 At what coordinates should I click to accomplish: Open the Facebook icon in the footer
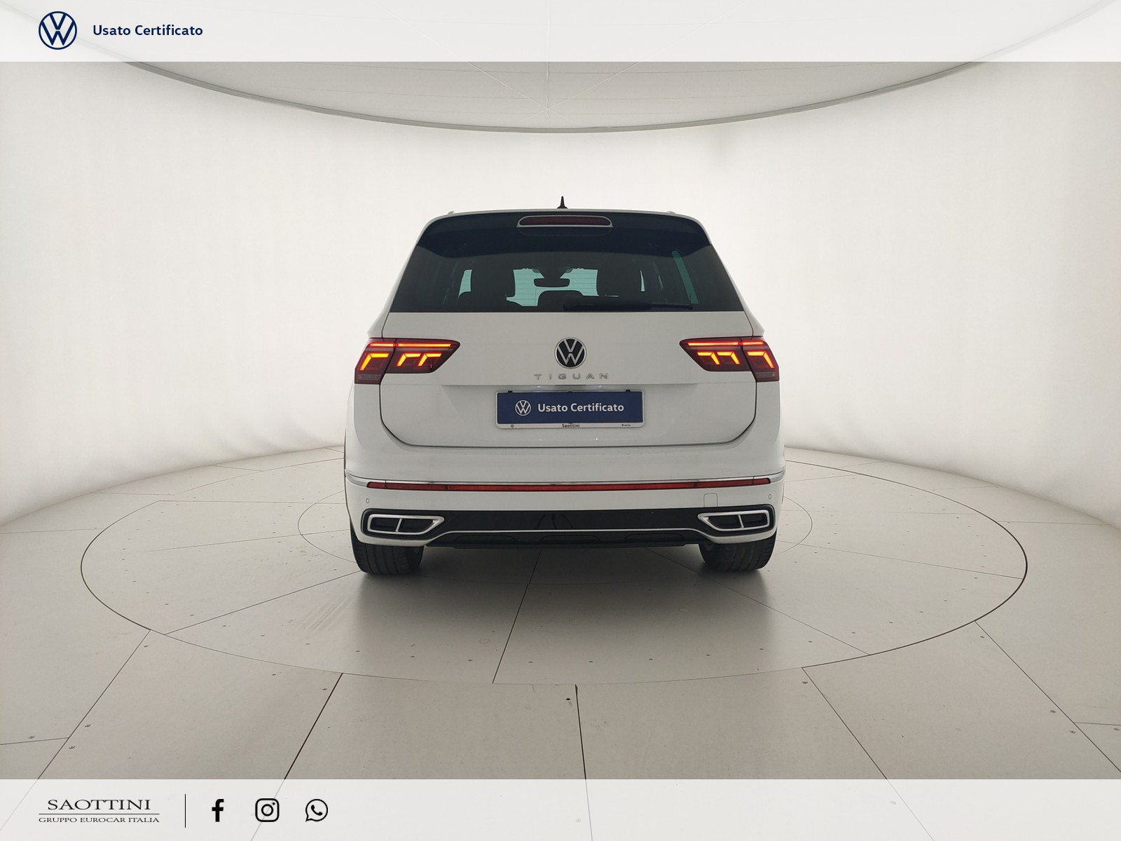[x=218, y=810]
